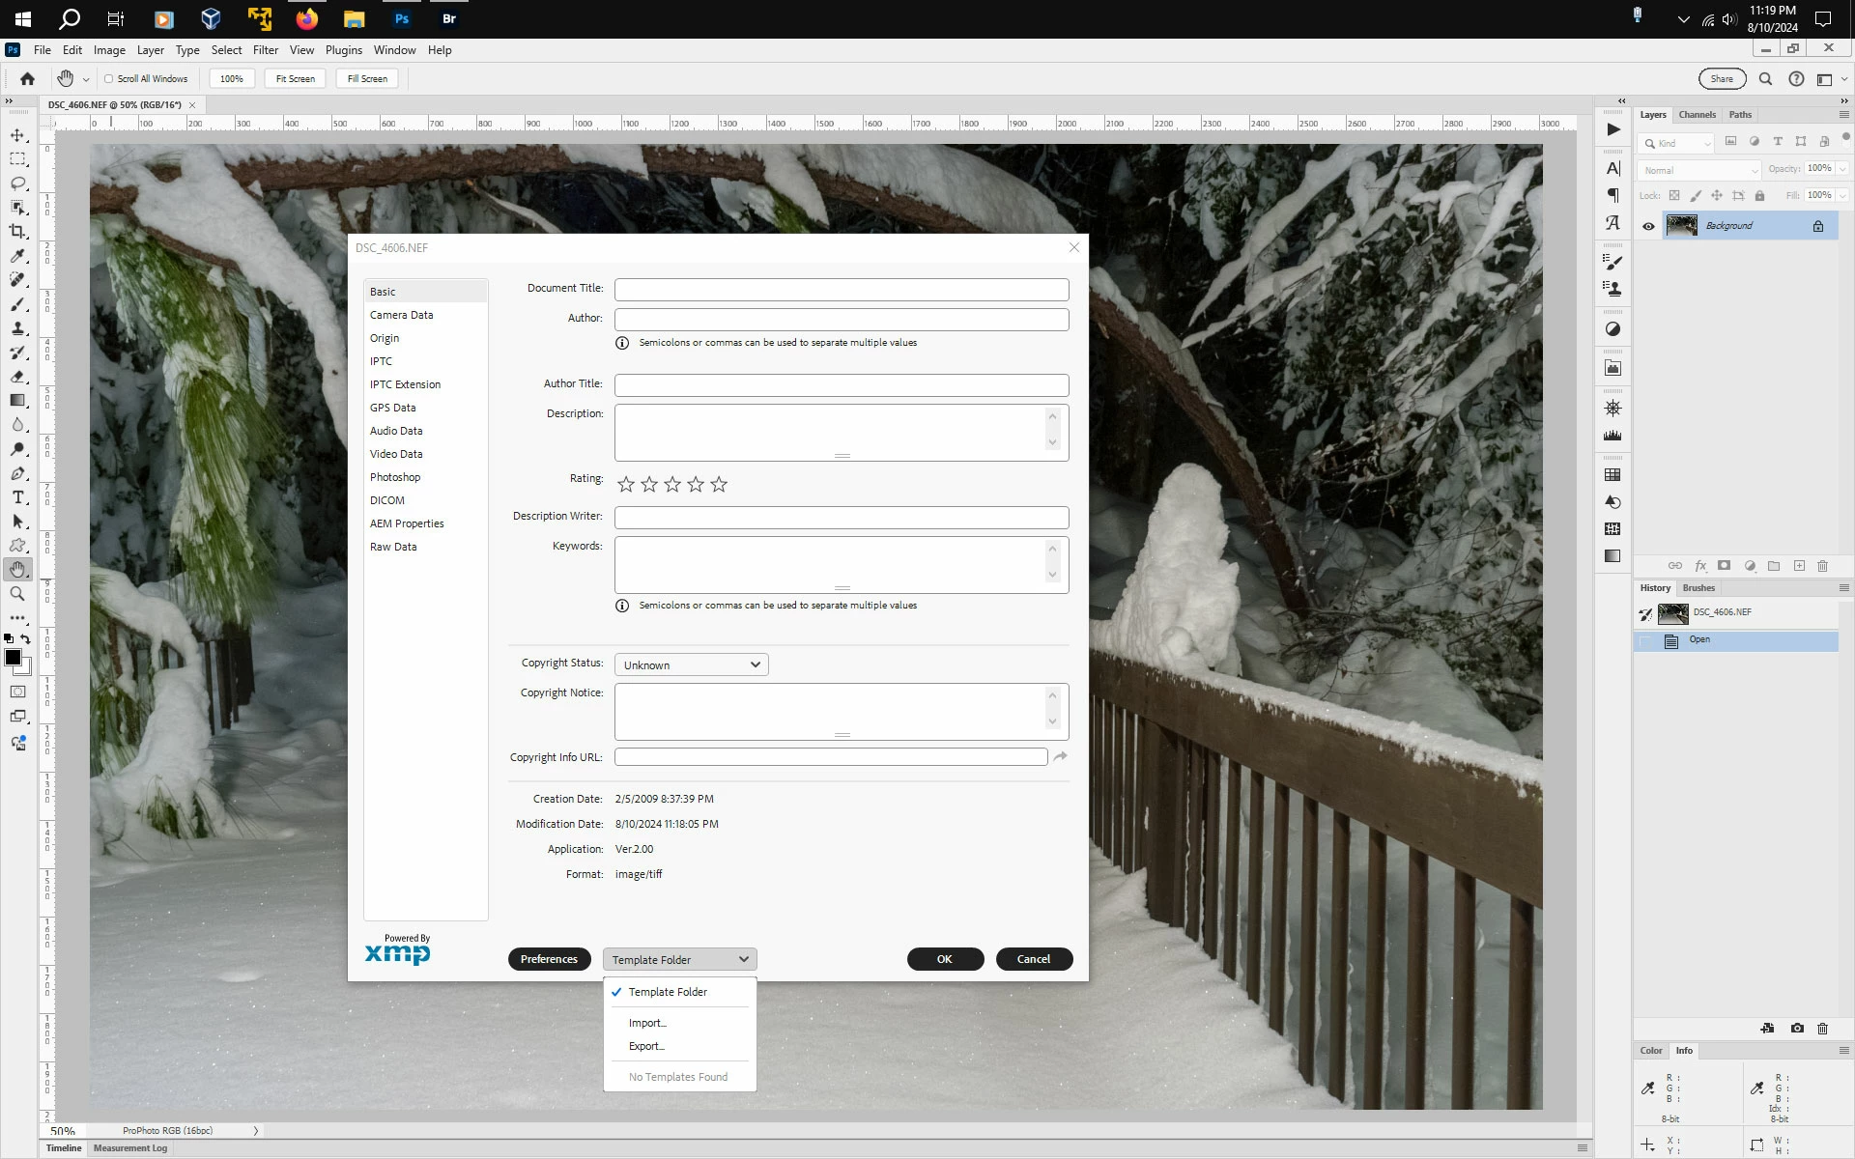
Task: Select the Horizontal Type tool
Action: point(17,497)
